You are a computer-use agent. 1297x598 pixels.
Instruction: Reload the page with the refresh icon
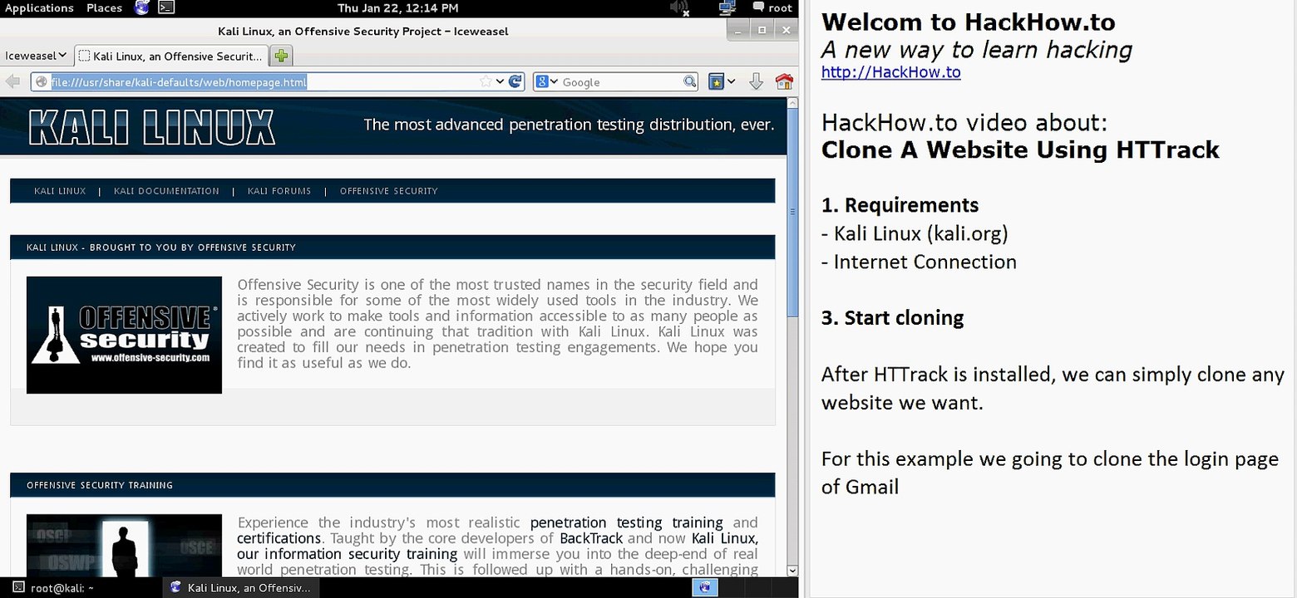515,81
